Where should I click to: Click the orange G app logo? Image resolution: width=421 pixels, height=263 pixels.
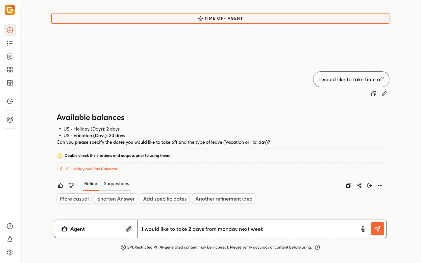pyautogui.click(x=10, y=10)
